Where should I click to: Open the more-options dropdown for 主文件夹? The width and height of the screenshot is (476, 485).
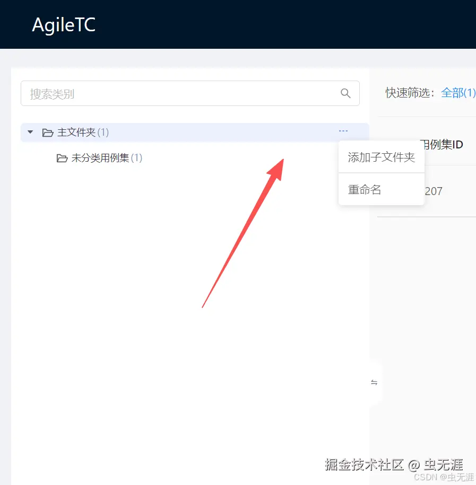(x=343, y=131)
